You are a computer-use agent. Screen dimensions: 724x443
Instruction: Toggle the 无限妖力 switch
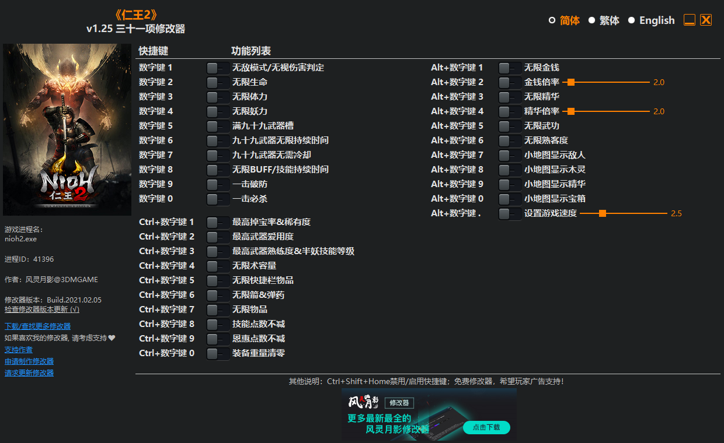(218, 111)
